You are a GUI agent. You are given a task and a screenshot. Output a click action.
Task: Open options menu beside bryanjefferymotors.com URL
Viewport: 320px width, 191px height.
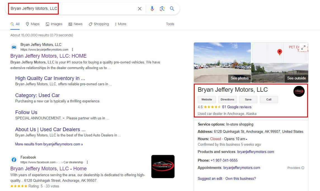point(72,49)
